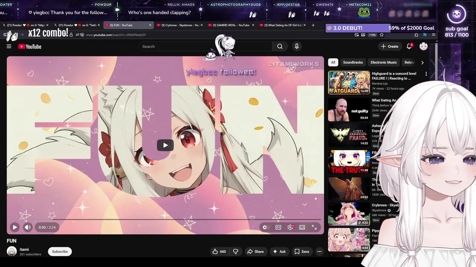Bookmark this page with the star icon
The image size is (476, 267).
point(382,35)
